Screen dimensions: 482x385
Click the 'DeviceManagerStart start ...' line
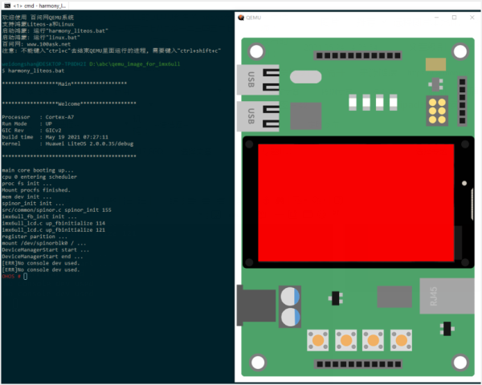coord(46,250)
